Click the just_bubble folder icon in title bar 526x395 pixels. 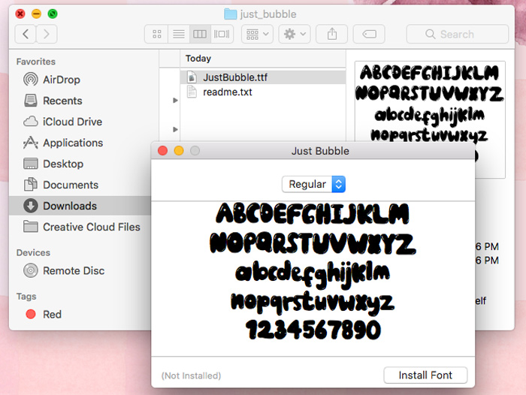pyautogui.click(x=231, y=14)
